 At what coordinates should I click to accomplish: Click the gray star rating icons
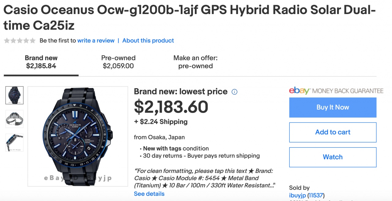tap(20, 41)
